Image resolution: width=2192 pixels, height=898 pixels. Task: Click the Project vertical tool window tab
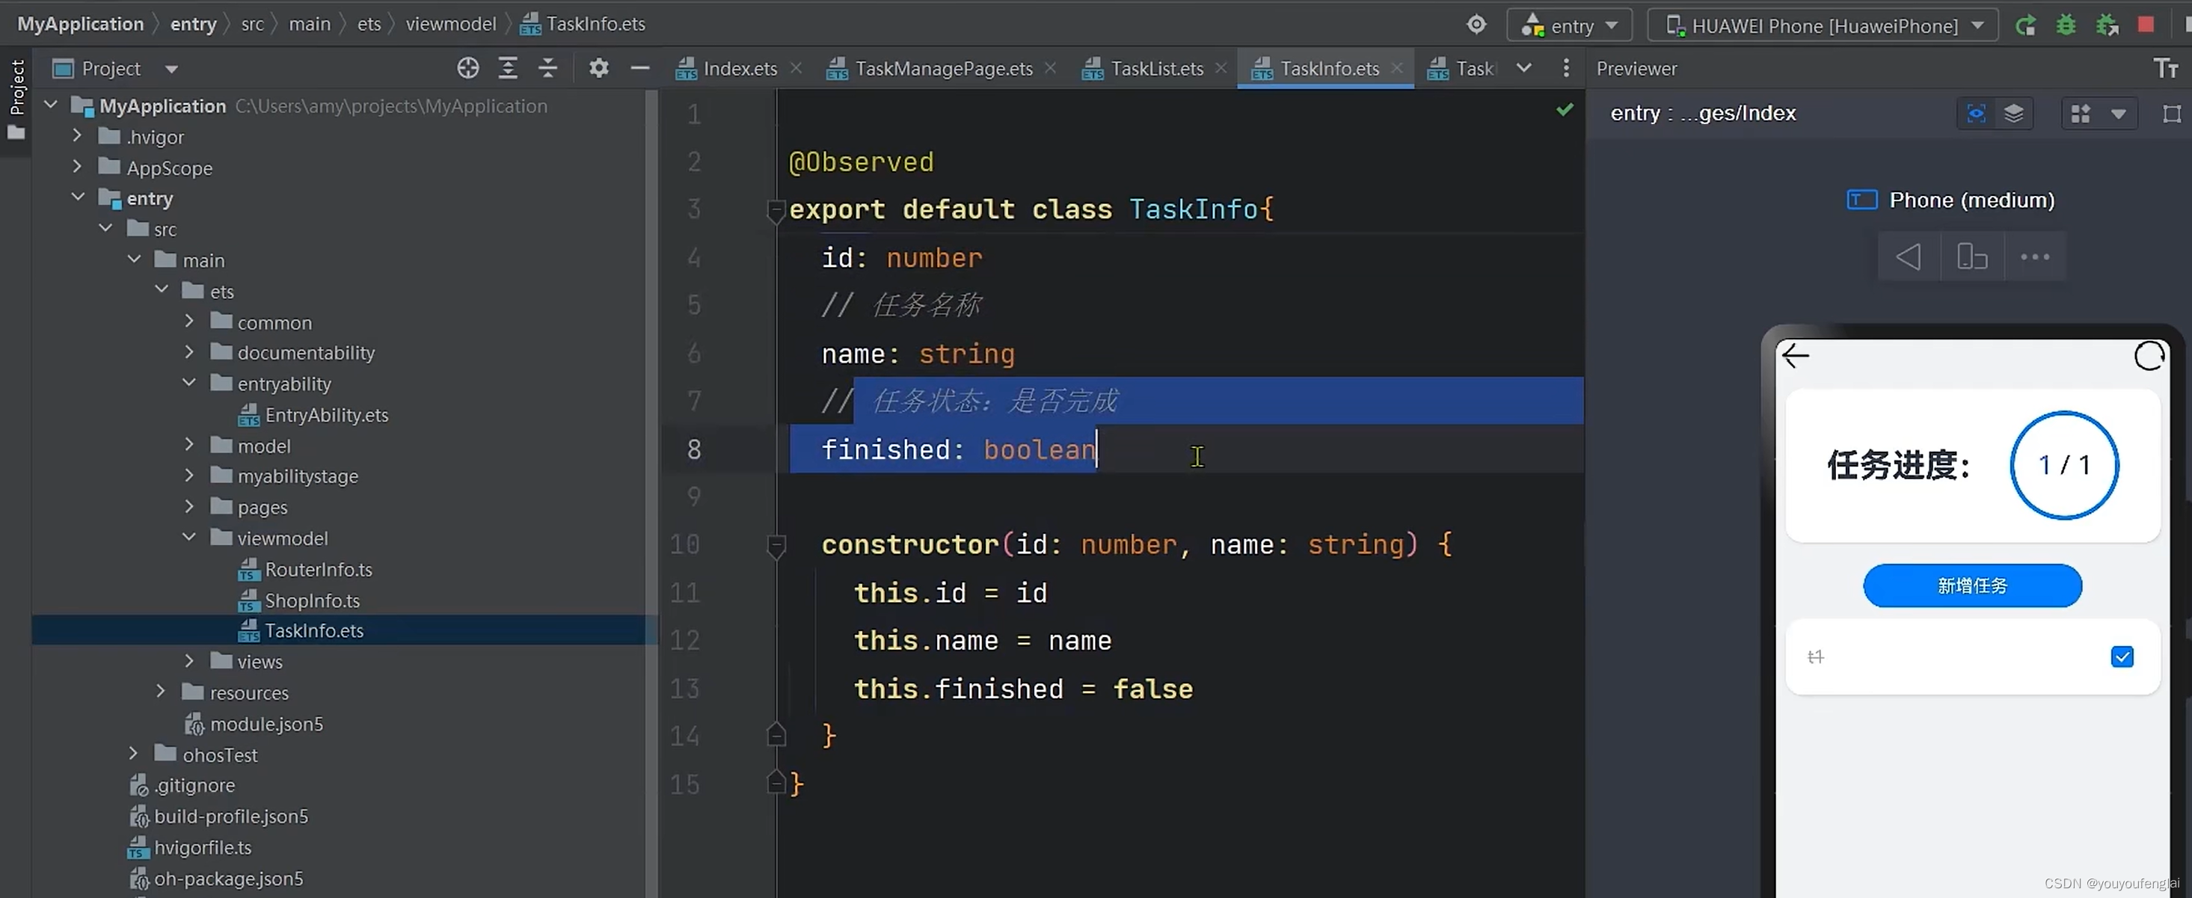pos(16,99)
